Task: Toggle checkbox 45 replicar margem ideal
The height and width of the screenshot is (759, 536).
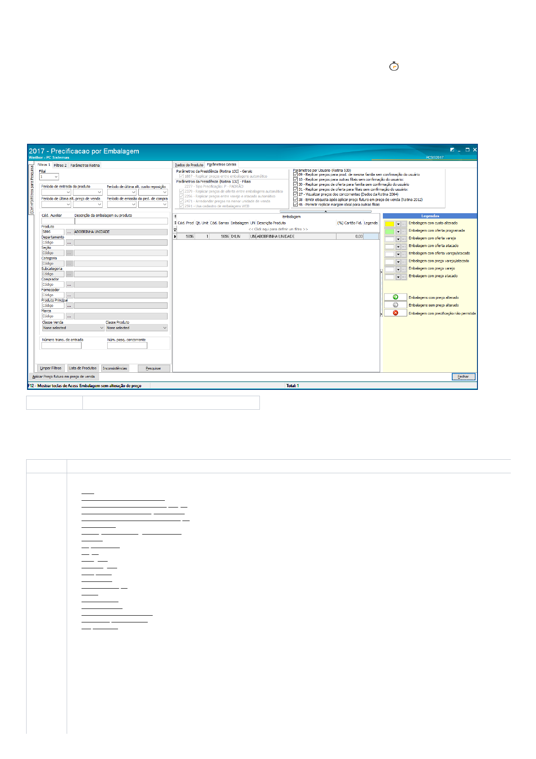Action: point(295,204)
